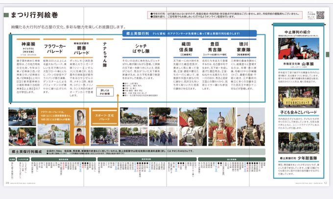Open the boys' drum corps photo

point(299,143)
